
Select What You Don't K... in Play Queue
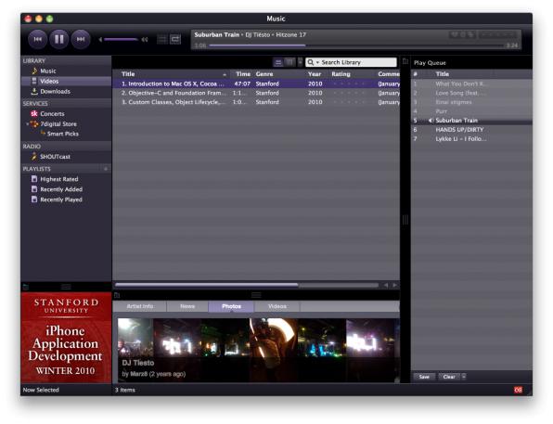click(x=472, y=84)
